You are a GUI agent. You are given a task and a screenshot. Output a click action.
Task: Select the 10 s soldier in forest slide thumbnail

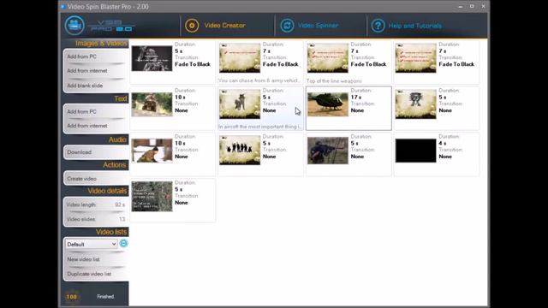point(152,104)
